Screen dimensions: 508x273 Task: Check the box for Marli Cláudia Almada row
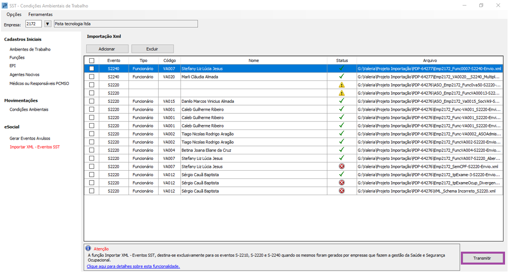click(x=91, y=77)
